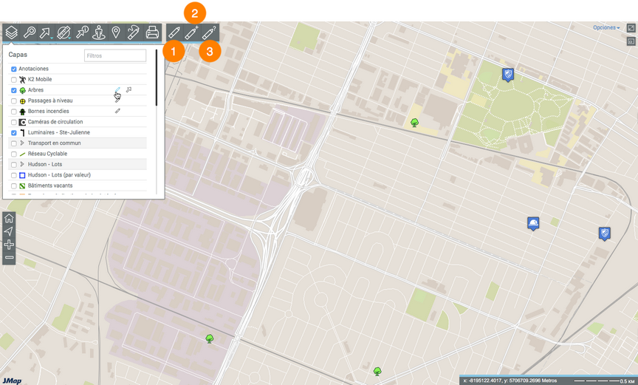Image resolution: width=638 pixels, height=385 pixels.
Task: Click the Réseau Cyclable label
Action: pyautogui.click(x=47, y=154)
